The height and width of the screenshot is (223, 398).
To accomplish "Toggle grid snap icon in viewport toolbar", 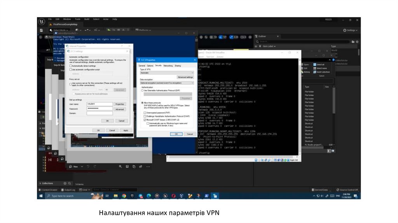I will [211, 37].
